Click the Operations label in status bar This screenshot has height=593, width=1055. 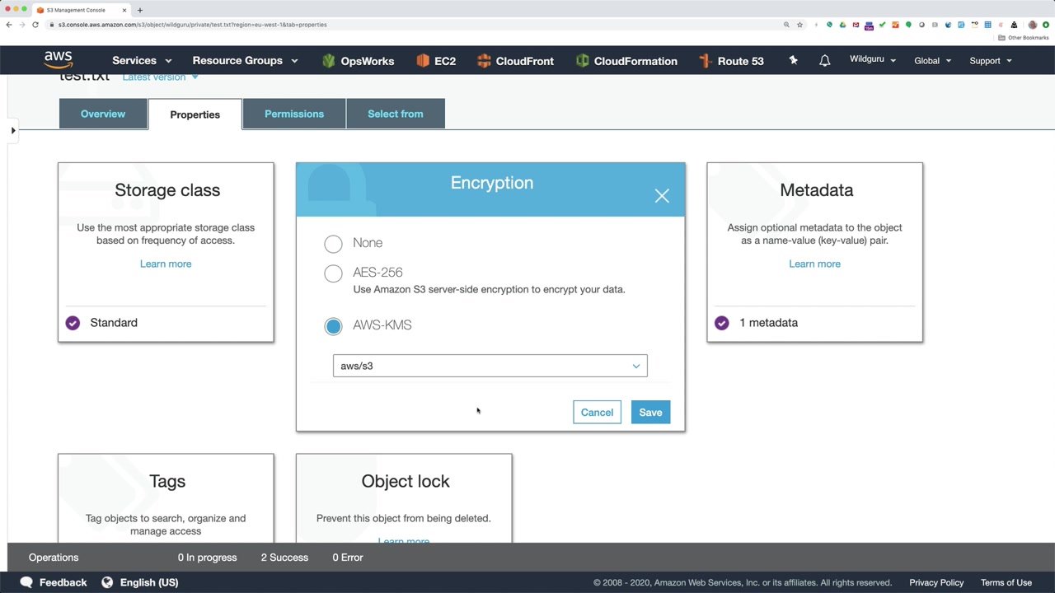click(54, 558)
